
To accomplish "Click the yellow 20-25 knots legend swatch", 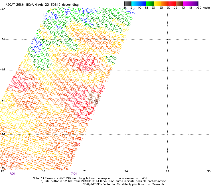I will tap(157, 3).
